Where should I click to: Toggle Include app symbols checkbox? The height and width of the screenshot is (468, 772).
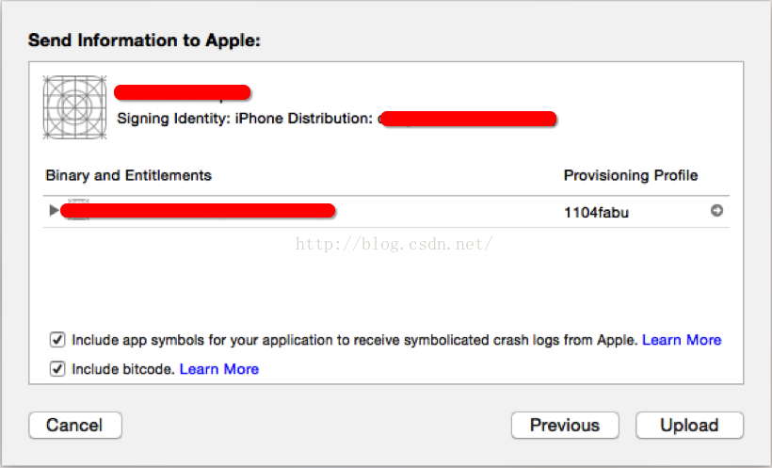click(x=57, y=339)
